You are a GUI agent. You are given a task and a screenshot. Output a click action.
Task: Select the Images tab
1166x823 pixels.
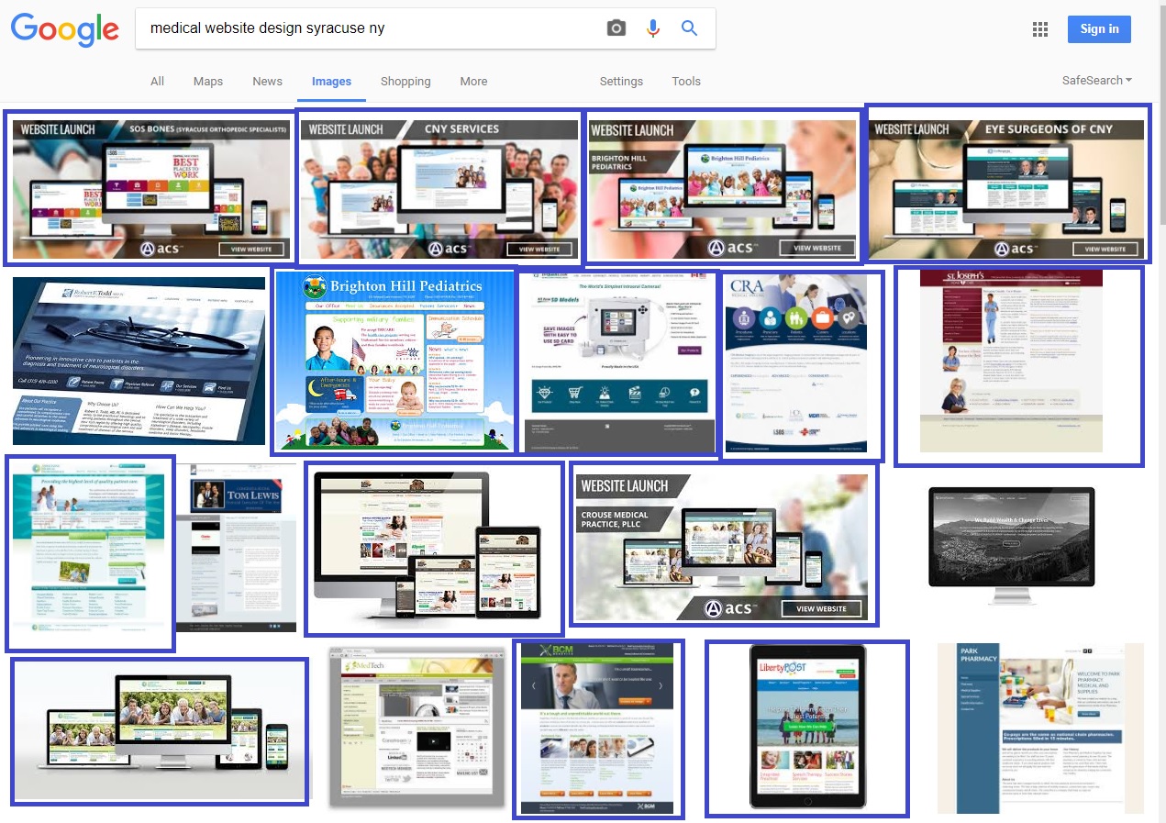[331, 82]
